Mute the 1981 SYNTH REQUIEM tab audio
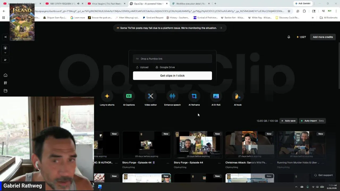The image size is (340, 191). pyautogui.click(x=78, y=4)
